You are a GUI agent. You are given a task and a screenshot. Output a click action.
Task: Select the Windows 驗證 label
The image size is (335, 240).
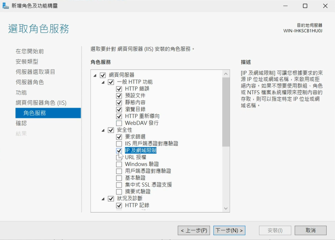click(x=142, y=164)
